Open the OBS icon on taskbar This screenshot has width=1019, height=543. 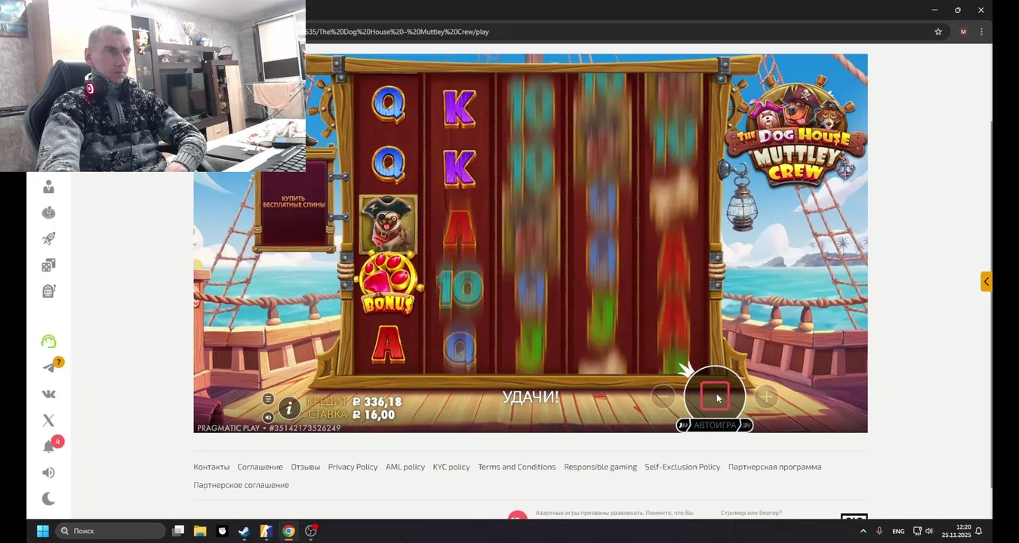(311, 531)
